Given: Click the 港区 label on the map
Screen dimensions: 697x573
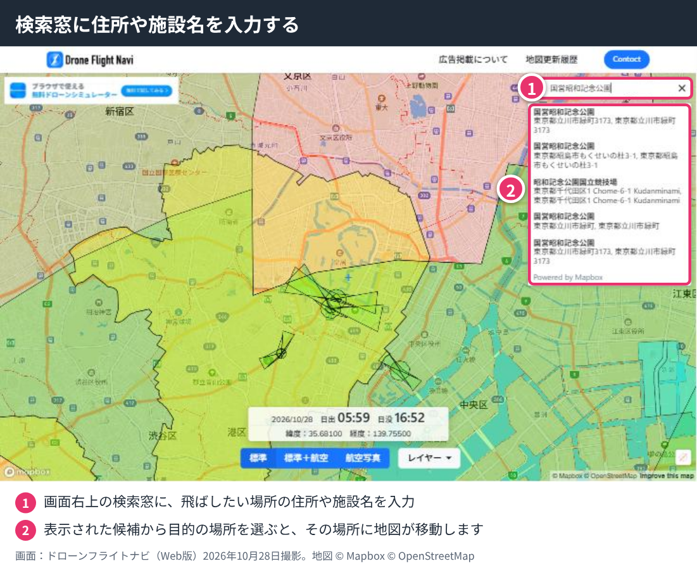Looking at the screenshot, I should click(x=236, y=432).
